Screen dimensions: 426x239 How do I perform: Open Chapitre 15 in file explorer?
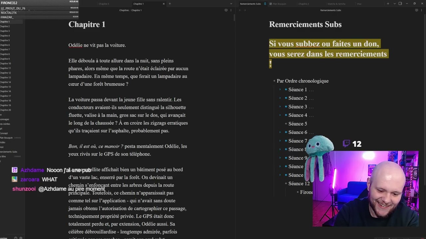coord(5,87)
